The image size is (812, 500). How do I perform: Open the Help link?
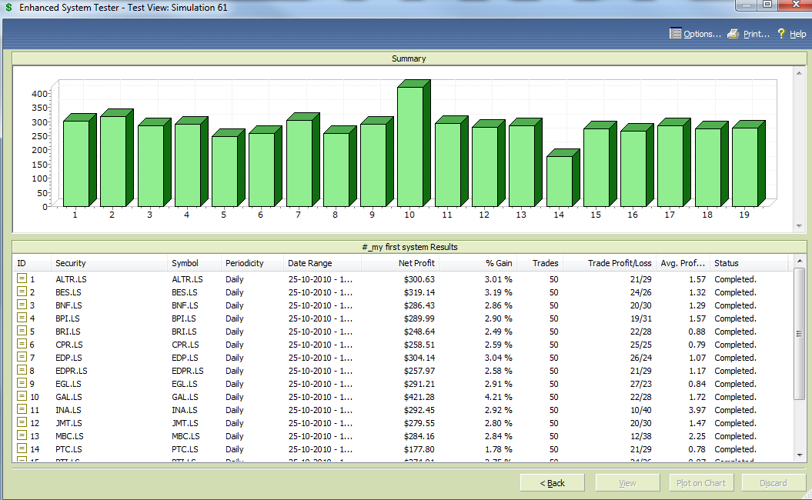pyautogui.click(x=797, y=35)
